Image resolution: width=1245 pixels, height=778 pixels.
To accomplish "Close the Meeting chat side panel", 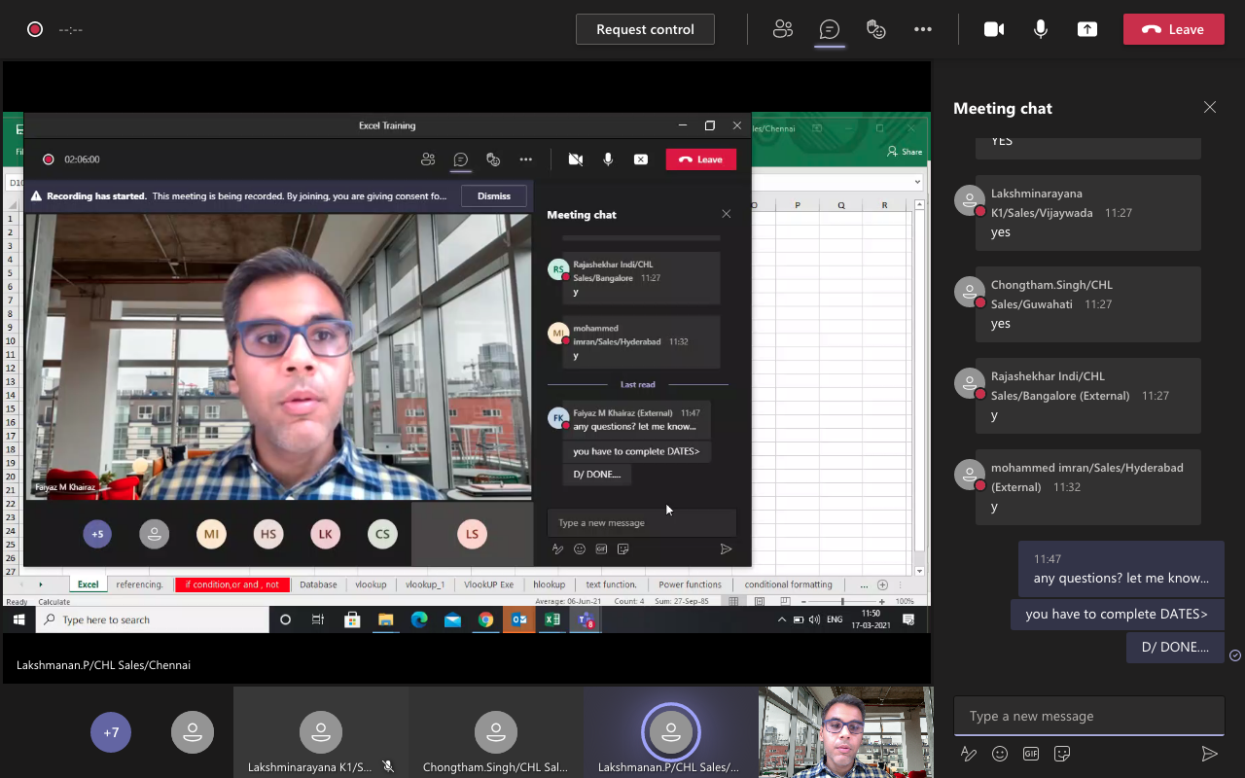I will [x=1209, y=108].
